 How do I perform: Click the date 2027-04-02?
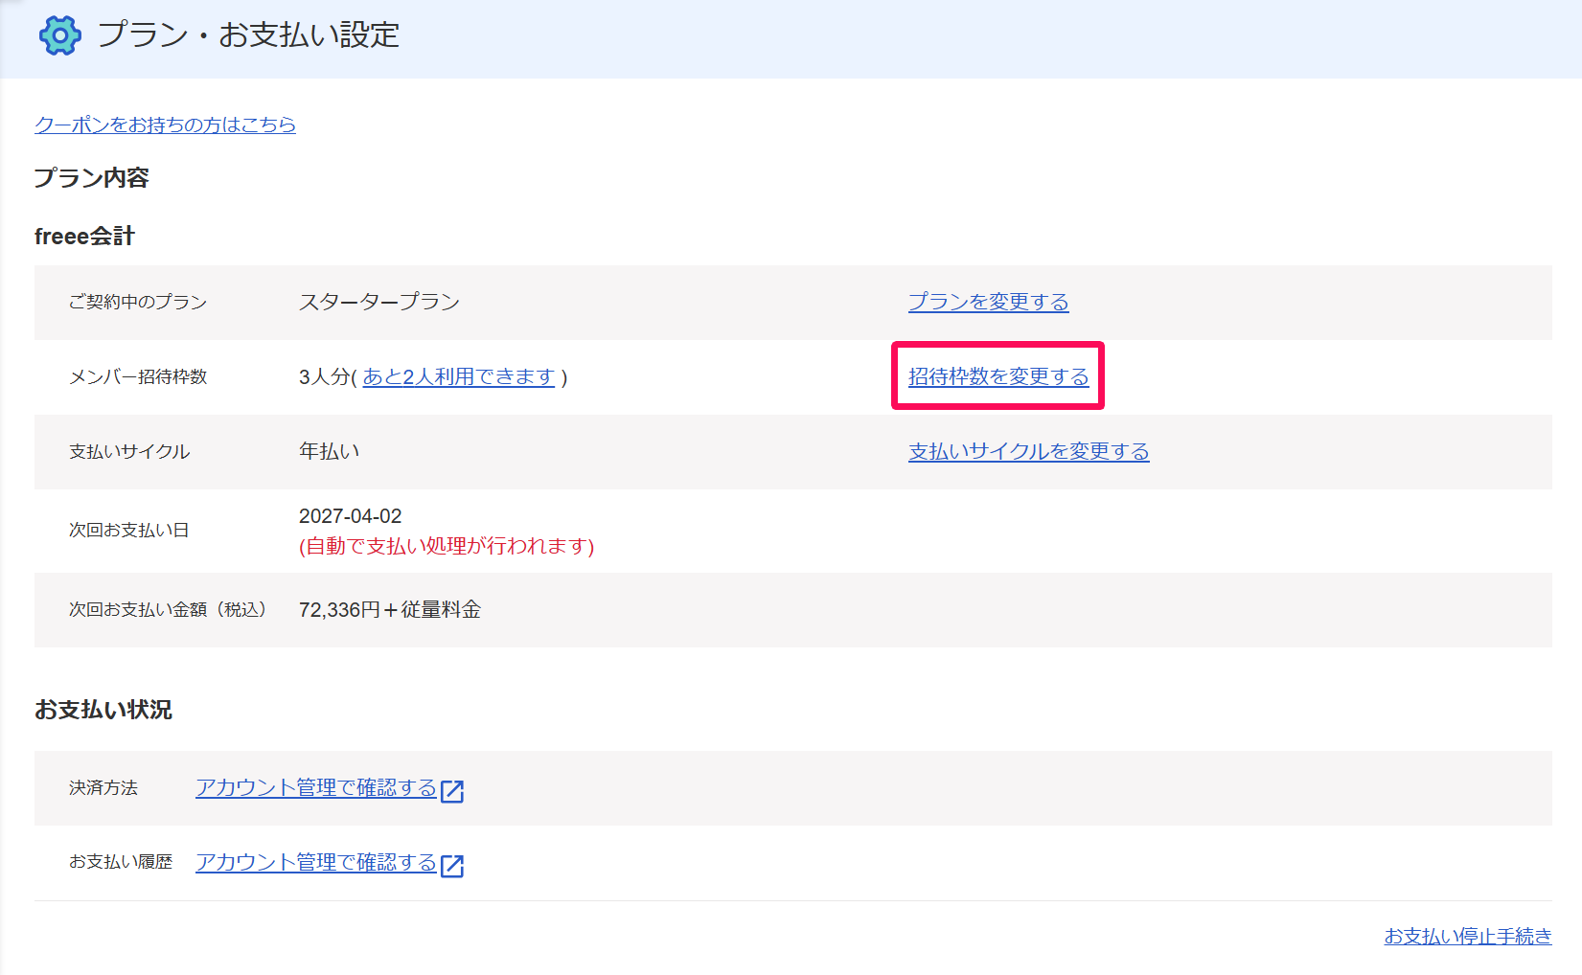[x=351, y=516]
